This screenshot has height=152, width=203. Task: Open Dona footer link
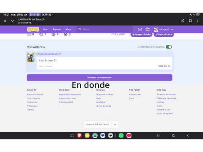pyautogui.click(x=131, y=98)
